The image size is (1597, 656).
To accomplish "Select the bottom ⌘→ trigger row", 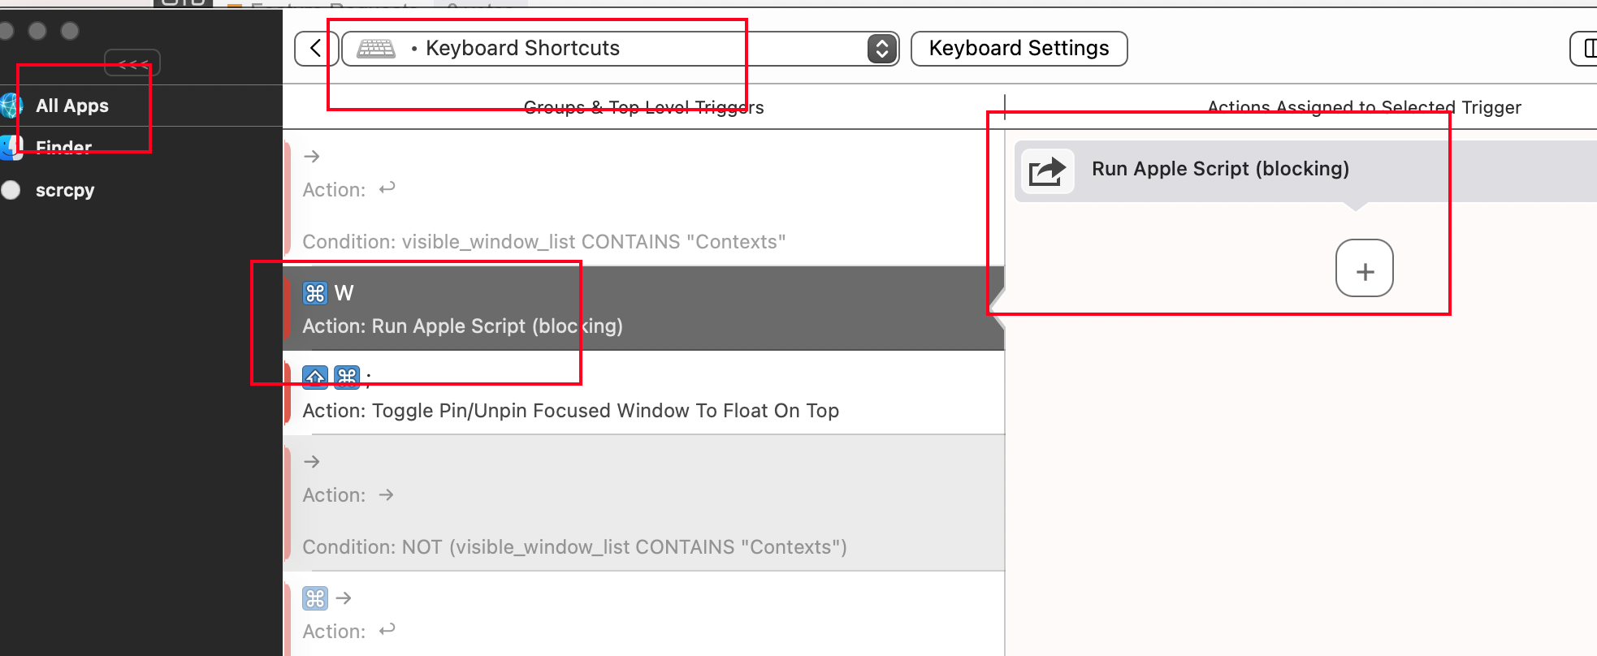I will 643,615.
